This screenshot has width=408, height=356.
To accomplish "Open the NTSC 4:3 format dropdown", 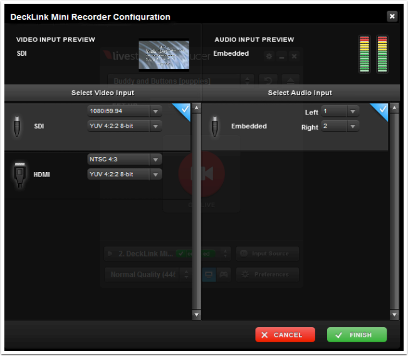I will (125, 160).
